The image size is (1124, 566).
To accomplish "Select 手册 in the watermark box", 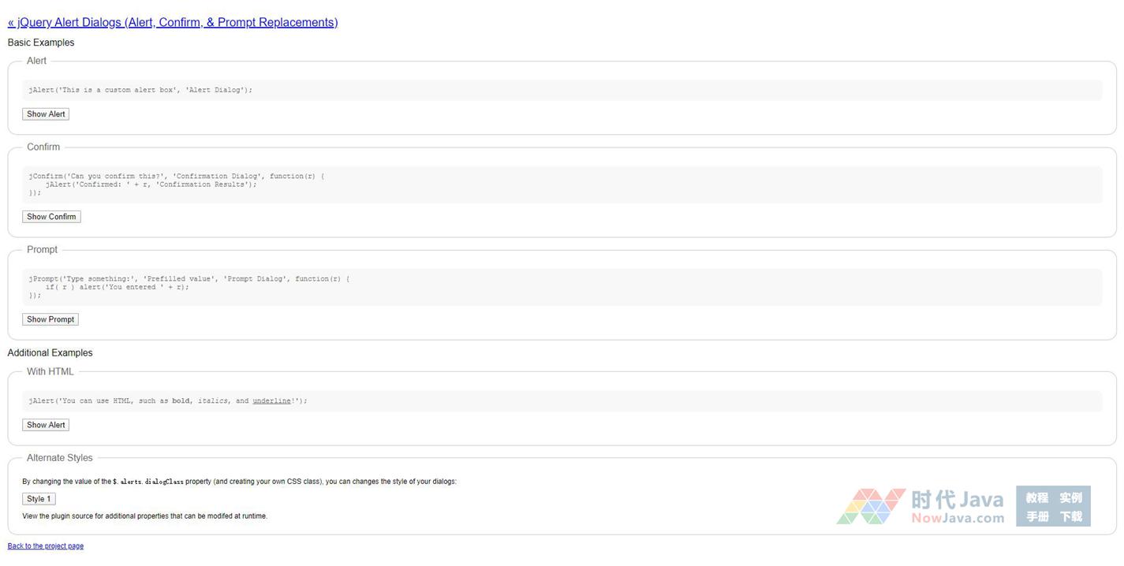I will (1036, 516).
